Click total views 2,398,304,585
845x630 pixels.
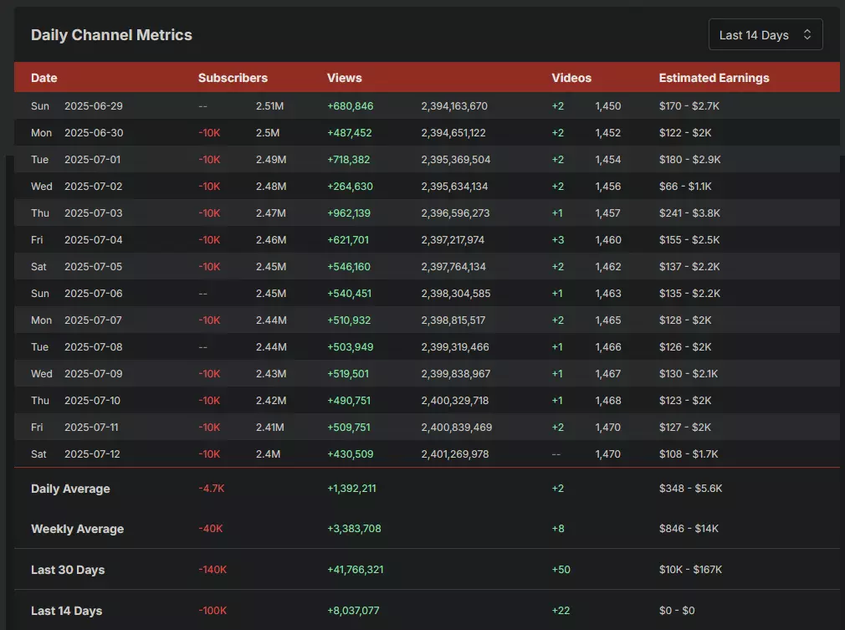click(x=456, y=293)
